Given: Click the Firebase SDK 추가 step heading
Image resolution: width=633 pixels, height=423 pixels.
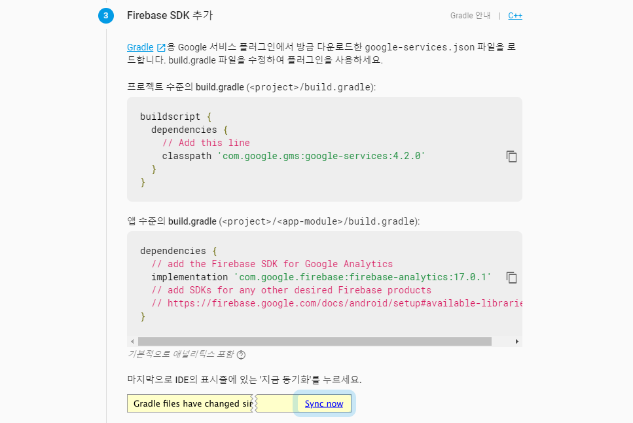Looking at the screenshot, I should [170, 15].
